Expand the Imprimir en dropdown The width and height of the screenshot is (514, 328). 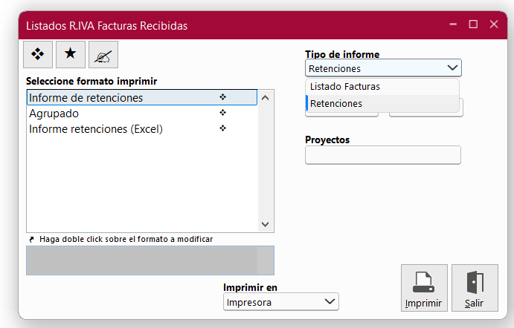280,302
